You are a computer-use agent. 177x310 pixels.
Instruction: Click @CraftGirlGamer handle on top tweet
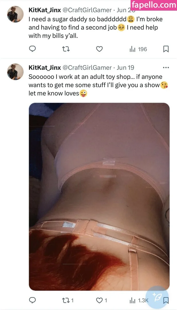pos(87,10)
